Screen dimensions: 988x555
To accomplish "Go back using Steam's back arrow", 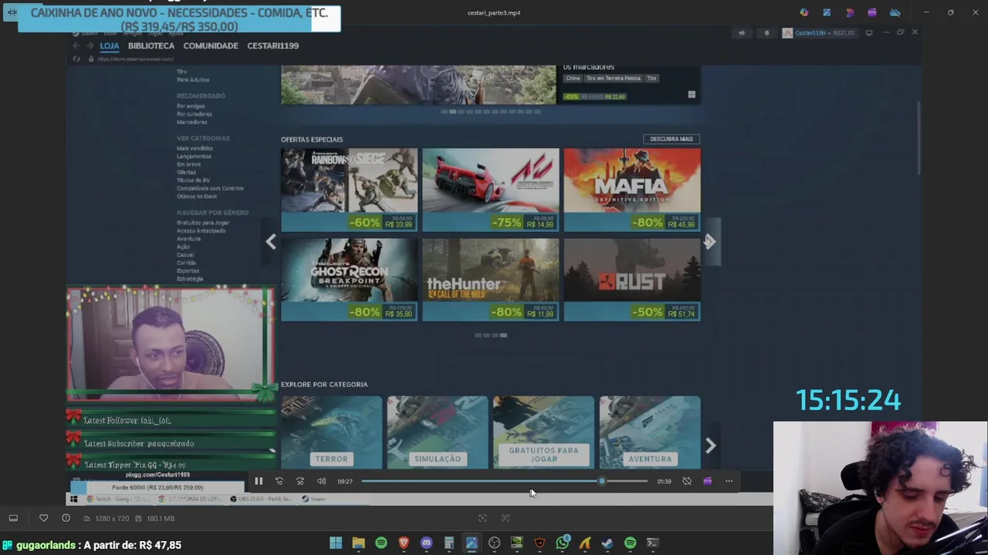I will coord(76,45).
